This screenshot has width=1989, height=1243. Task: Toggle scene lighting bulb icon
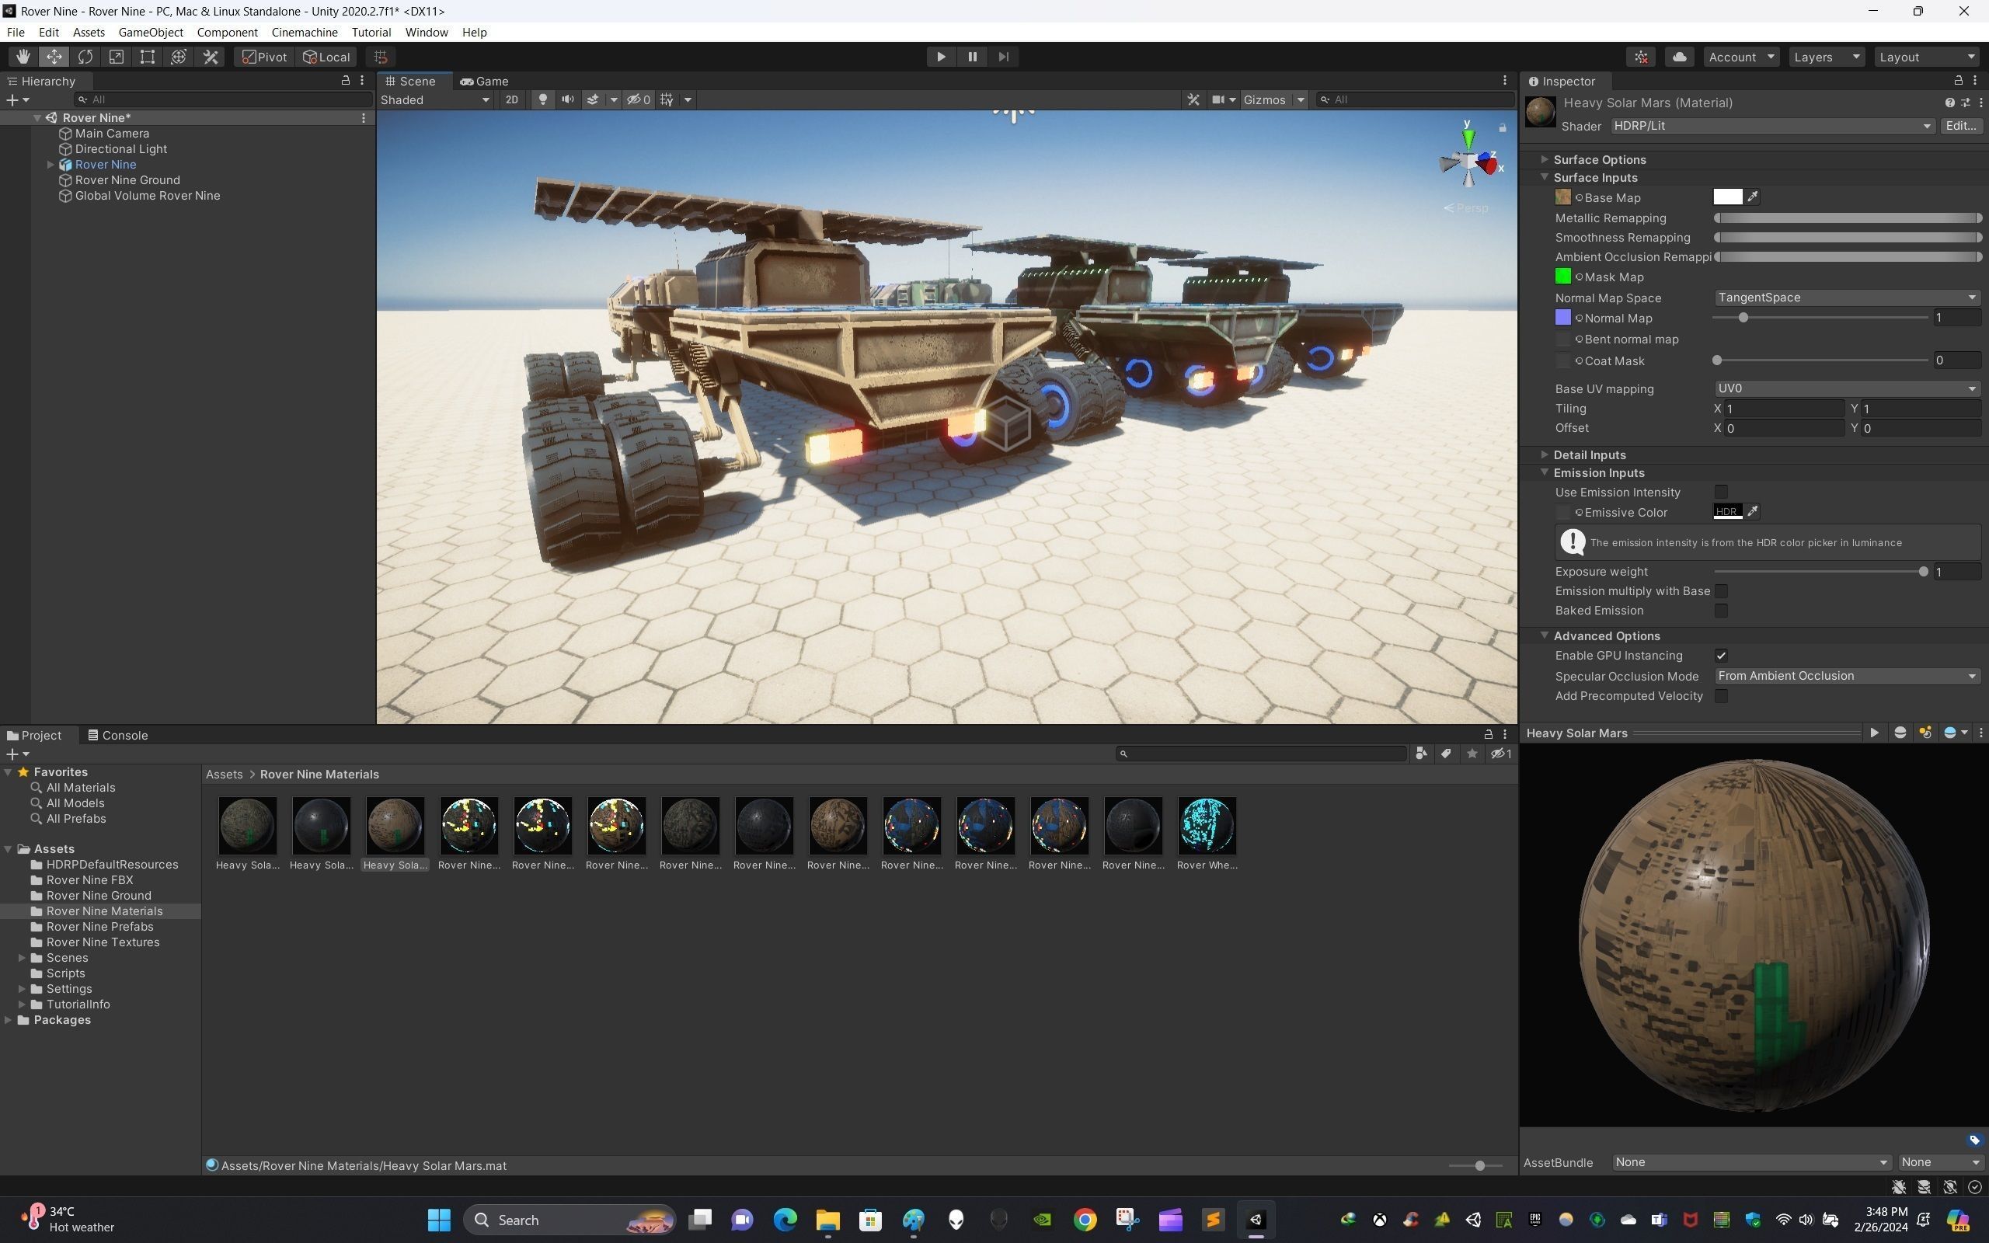542,99
